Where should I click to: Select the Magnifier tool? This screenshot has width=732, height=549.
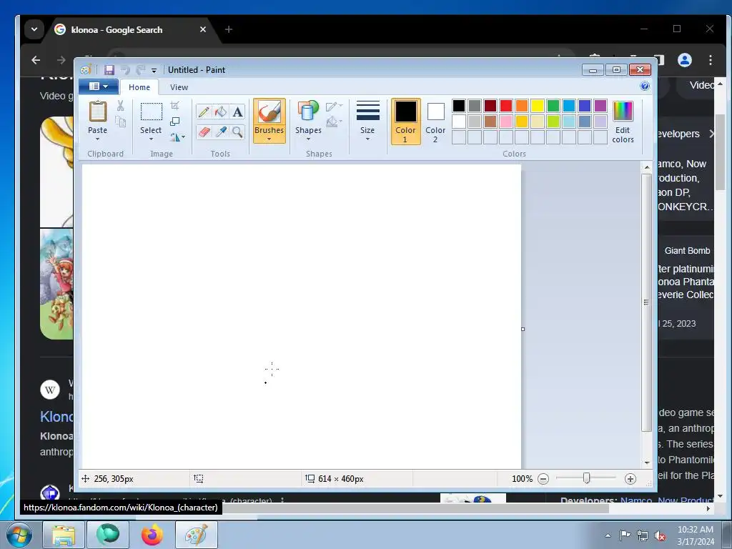pos(237,132)
